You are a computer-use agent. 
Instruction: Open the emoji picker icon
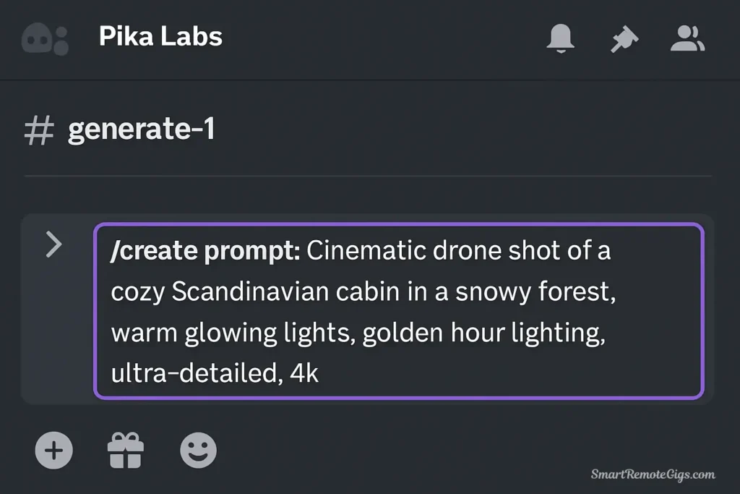pyautogui.click(x=198, y=450)
